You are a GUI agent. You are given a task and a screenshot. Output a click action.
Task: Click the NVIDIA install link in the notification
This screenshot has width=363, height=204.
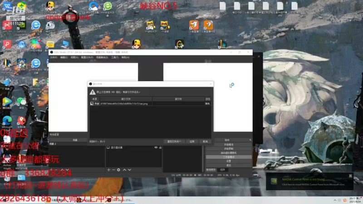coord(313,185)
